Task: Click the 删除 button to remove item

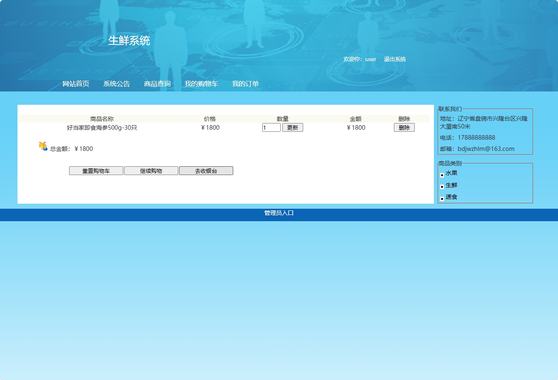Action: click(x=404, y=127)
